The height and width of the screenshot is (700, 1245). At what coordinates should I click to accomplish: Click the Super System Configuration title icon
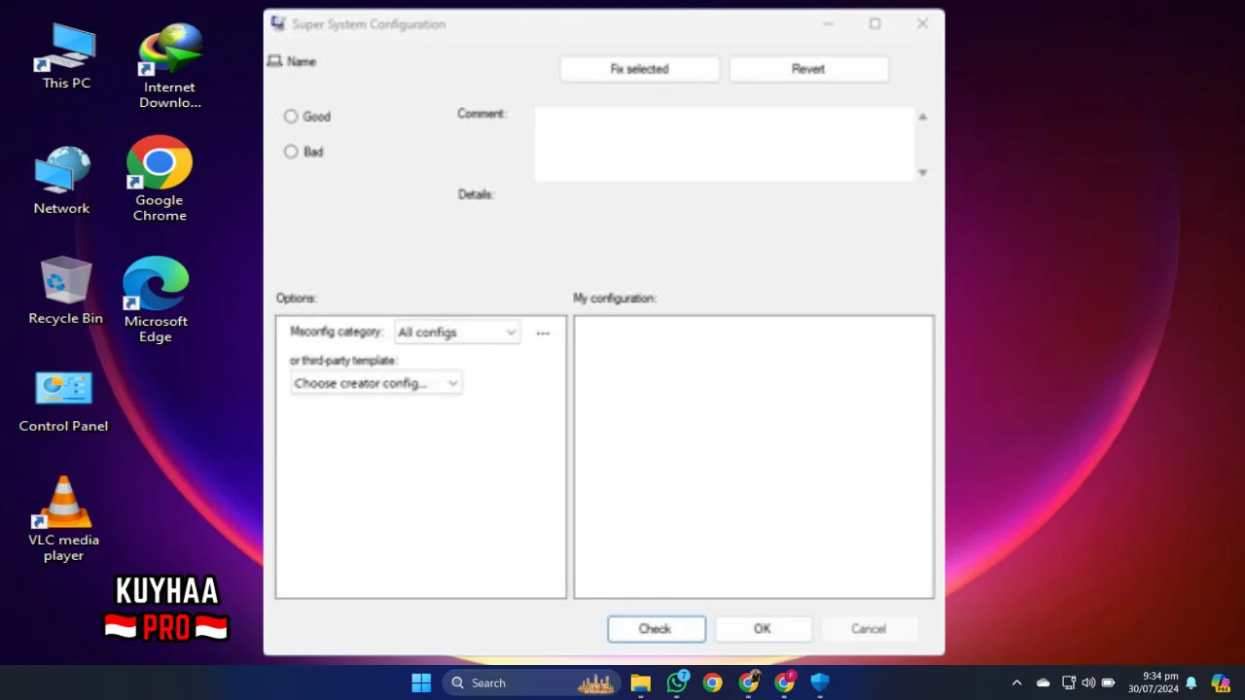pyautogui.click(x=278, y=24)
